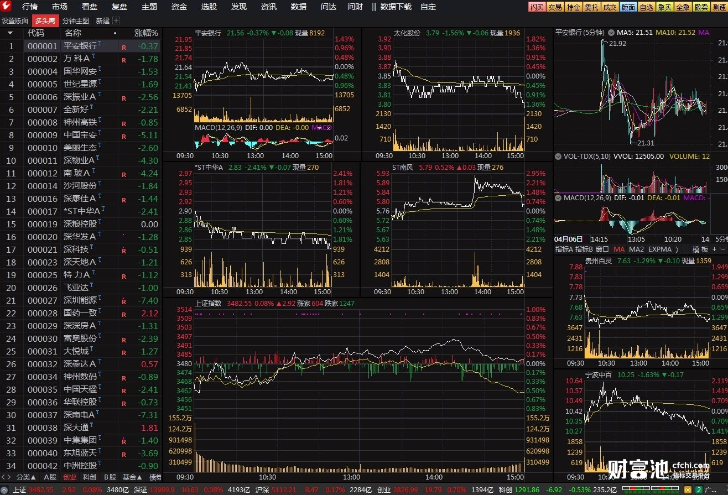The width and height of the screenshot is (728, 495).
Task: Click the R marker in 东旭蓝天 row
Action: (x=124, y=454)
